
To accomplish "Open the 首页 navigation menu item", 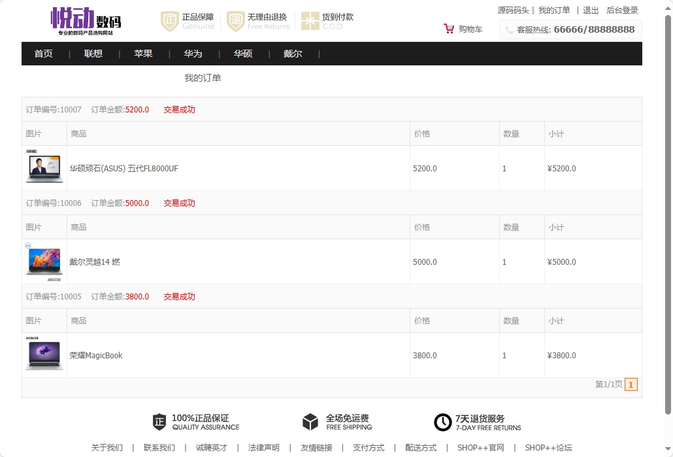I will pos(44,54).
